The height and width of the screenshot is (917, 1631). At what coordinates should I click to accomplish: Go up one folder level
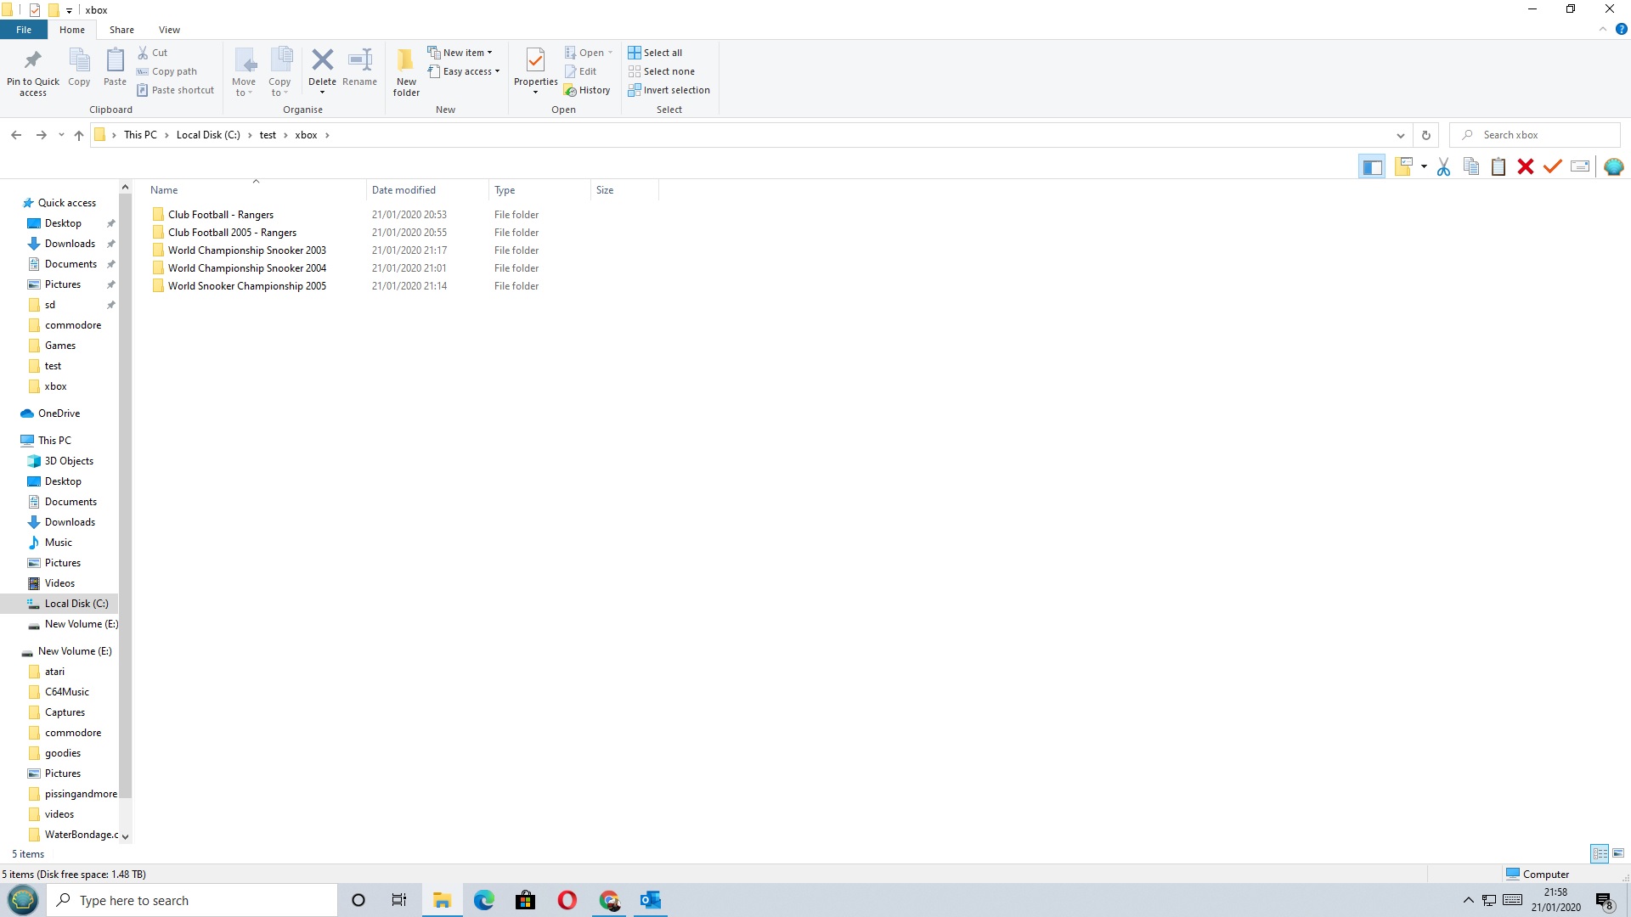click(79, 135)
